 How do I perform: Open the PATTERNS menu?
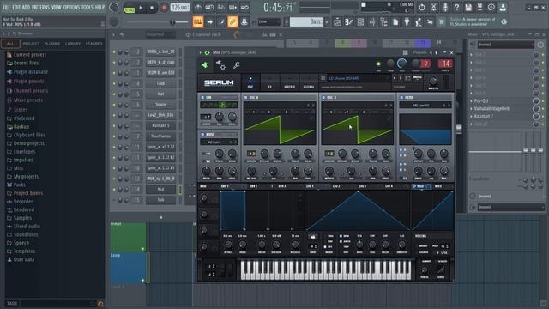point(40,8)
